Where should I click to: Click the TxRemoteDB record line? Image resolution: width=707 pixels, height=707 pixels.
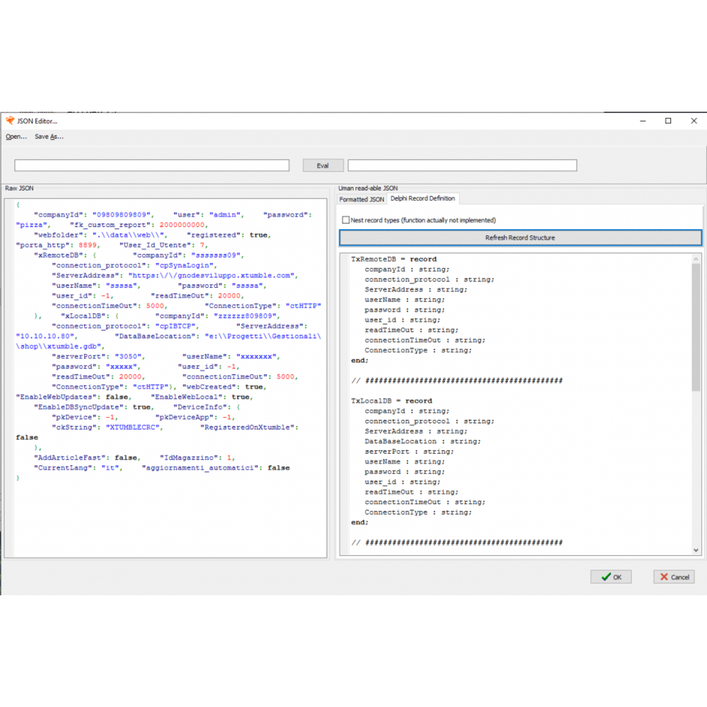(394, 259)
